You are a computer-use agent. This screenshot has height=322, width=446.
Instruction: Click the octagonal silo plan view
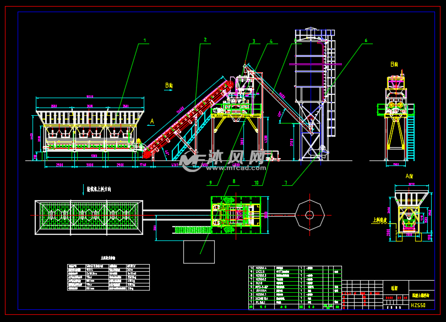pos(310,215)
